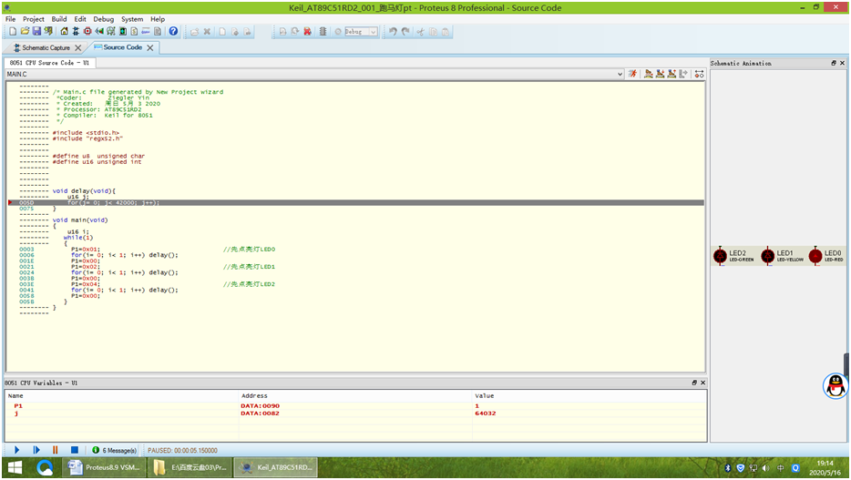The height and width of the screenshot is (480, 851).
Task: Open the project settings chip icon
Action: point(323,32)
